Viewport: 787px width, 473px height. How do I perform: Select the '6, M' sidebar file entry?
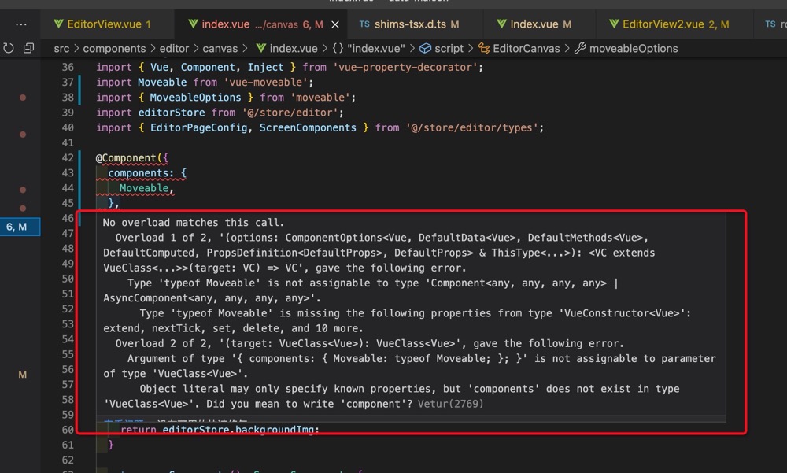(20, 227)
